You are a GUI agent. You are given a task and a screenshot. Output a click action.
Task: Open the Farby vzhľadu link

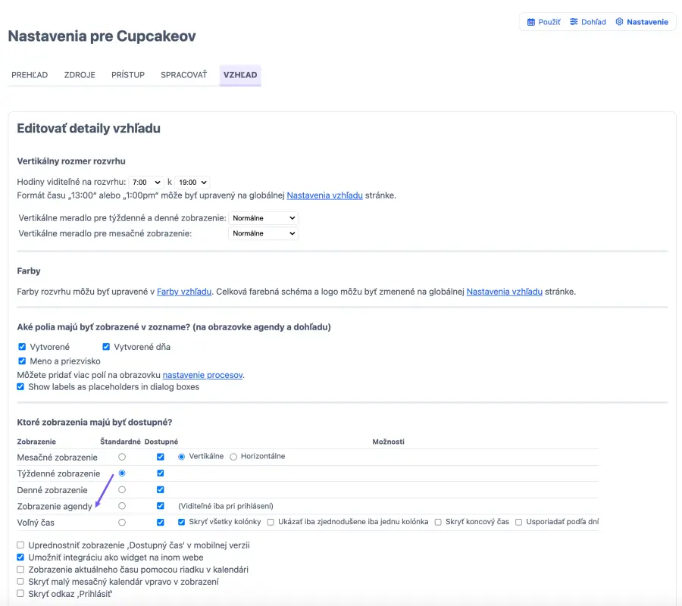point(184,292)
